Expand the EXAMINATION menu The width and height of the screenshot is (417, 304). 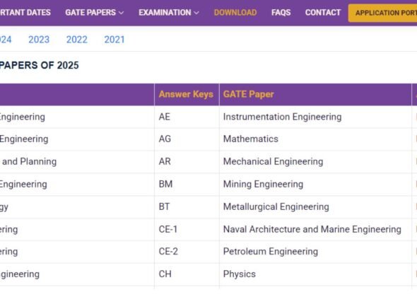(x=169, y=13)
